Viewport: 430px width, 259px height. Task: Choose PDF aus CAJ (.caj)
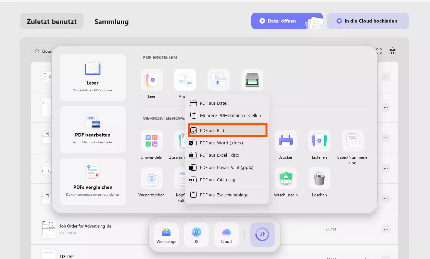click(227, 180)
